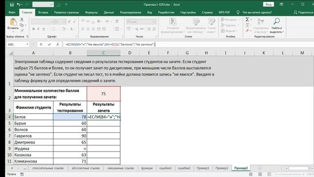Confirm formula entry with the checkmark icon
Image resolution: width=314 pixels, height=177 pixels.
click(49, 44)
